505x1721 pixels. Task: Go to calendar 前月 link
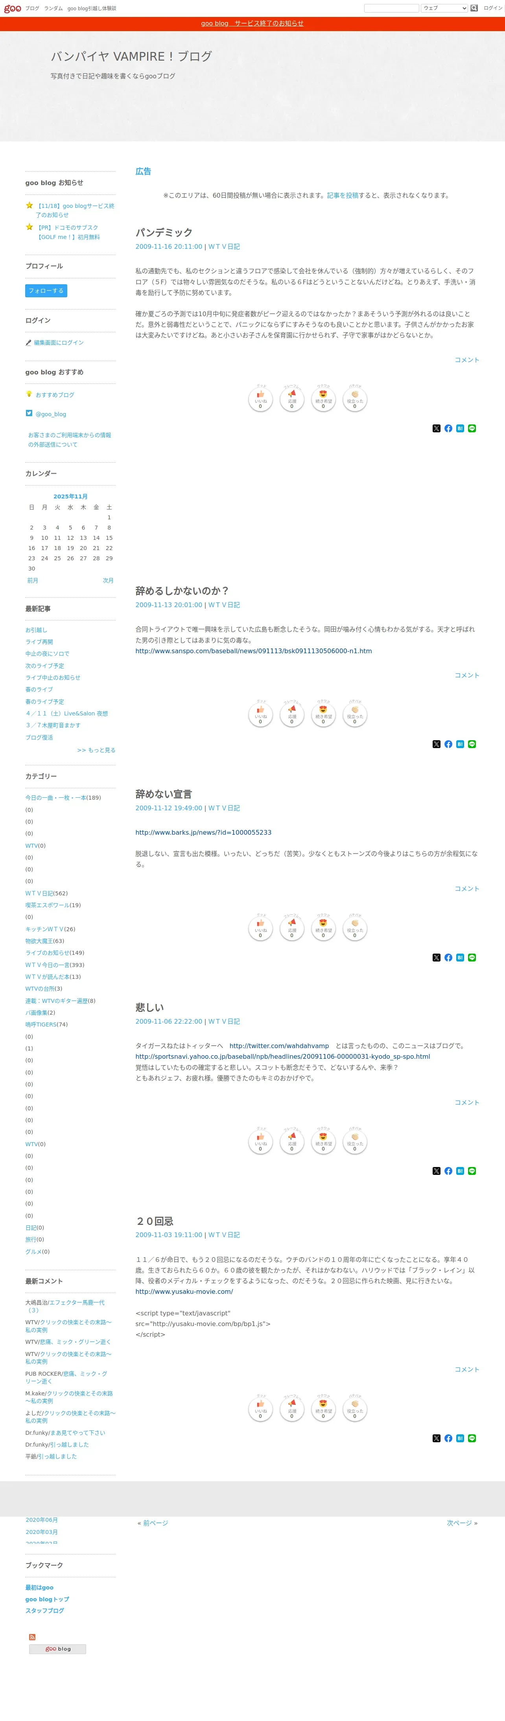pos(33,580)
